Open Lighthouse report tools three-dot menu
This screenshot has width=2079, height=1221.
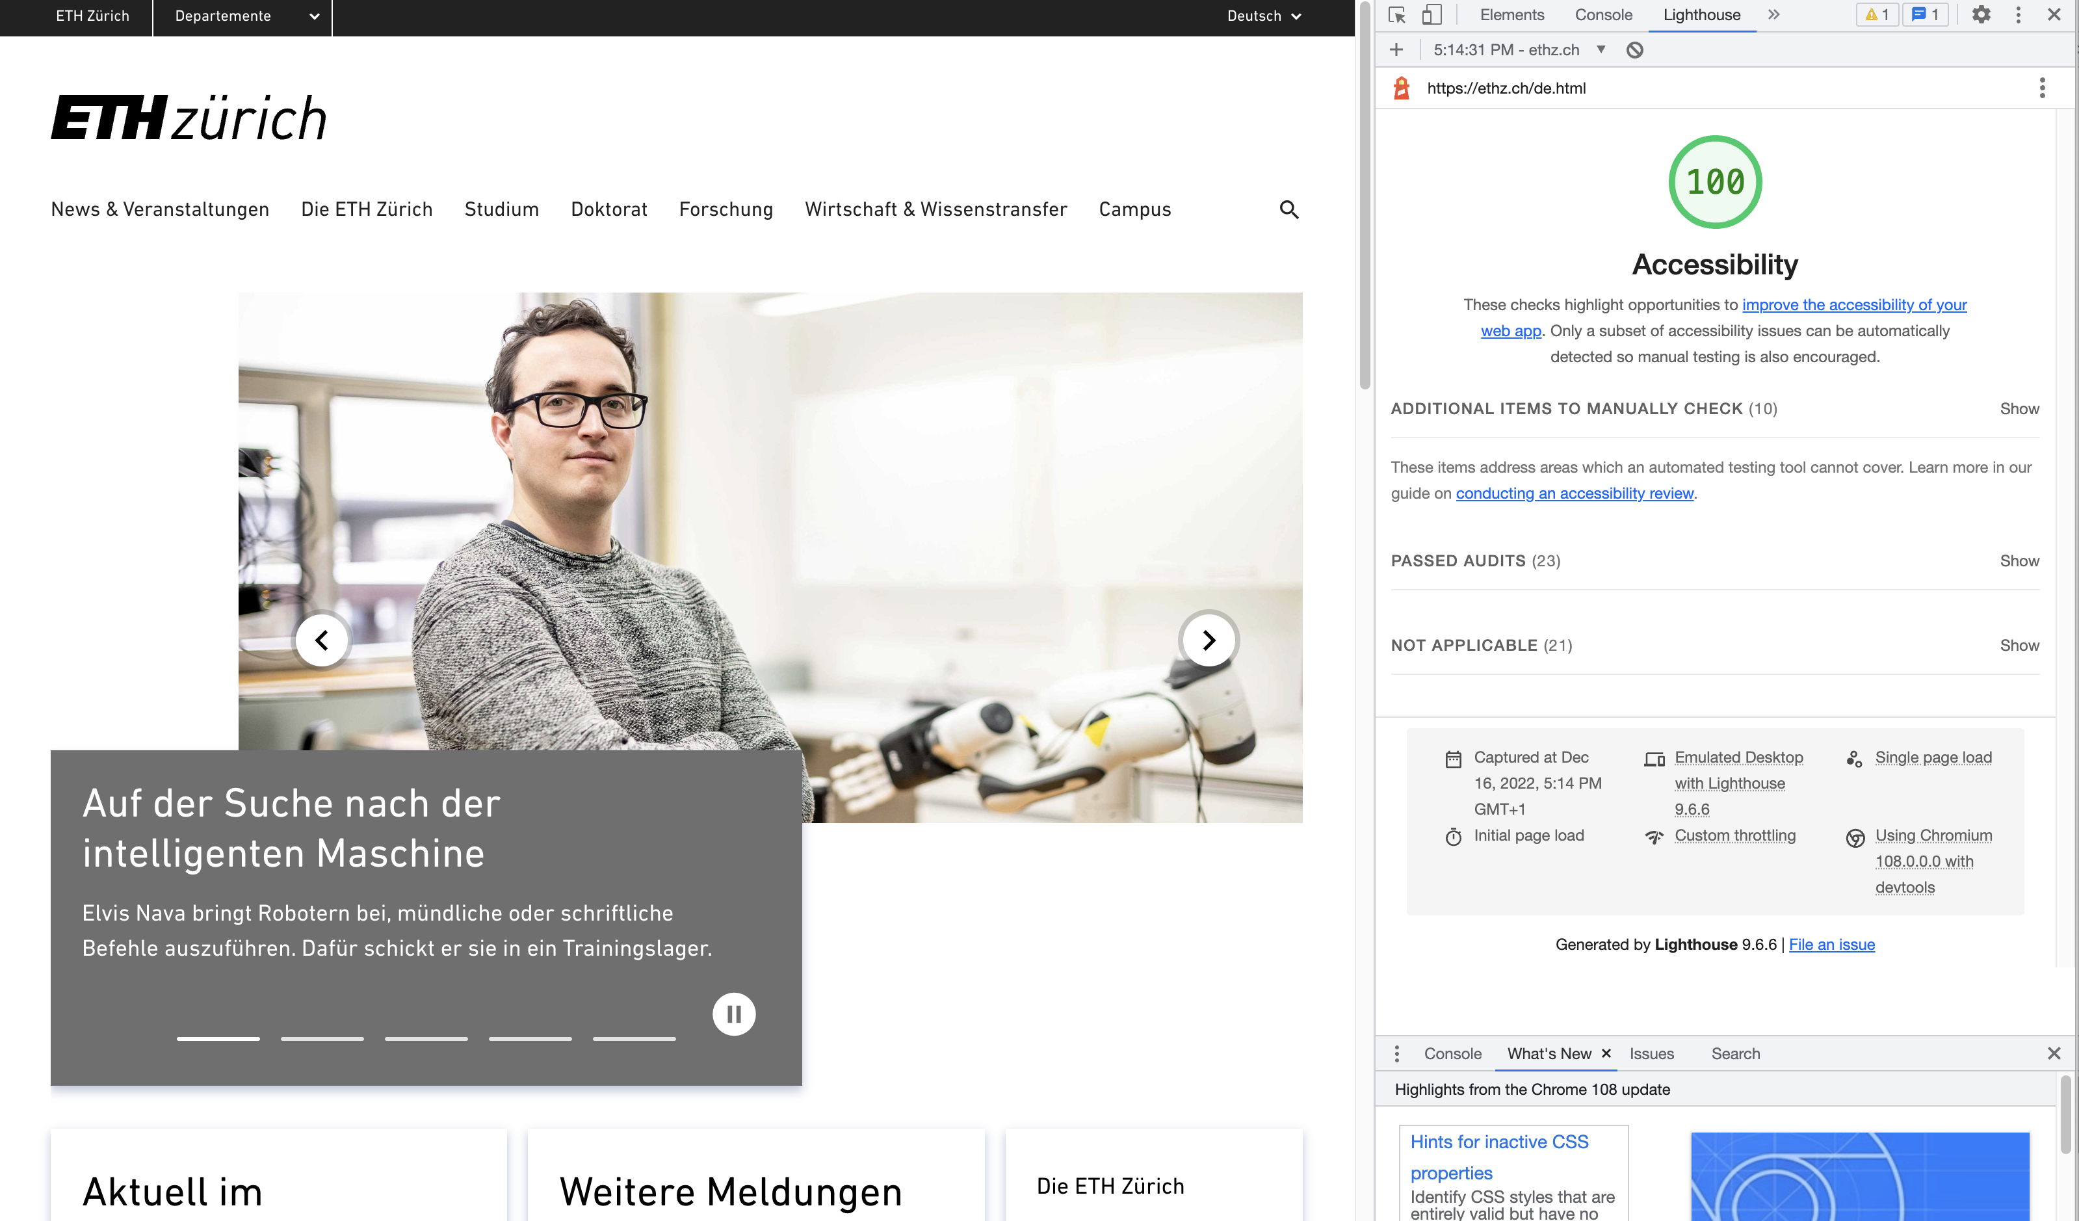pyautogui.click(x=2042, y=88)
